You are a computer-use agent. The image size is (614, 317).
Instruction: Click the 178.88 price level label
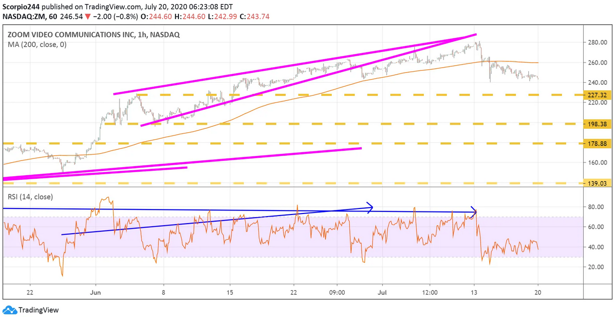point(597,144)
